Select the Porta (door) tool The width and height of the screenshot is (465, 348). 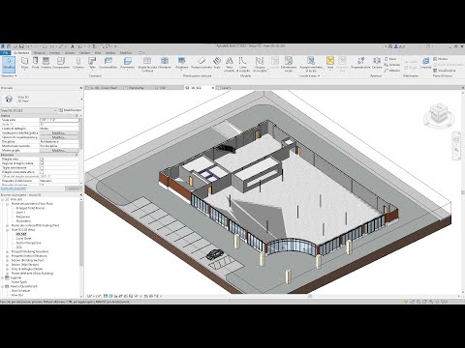[x=35, y=63]
